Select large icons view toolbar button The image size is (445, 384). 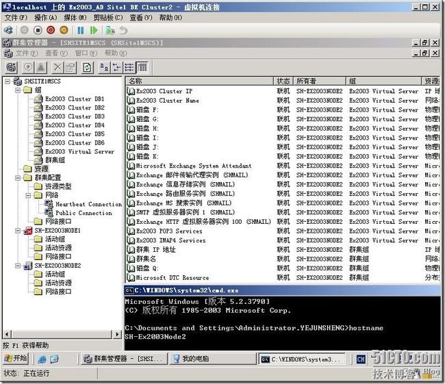pyautogui.click(x=105, y=67)
